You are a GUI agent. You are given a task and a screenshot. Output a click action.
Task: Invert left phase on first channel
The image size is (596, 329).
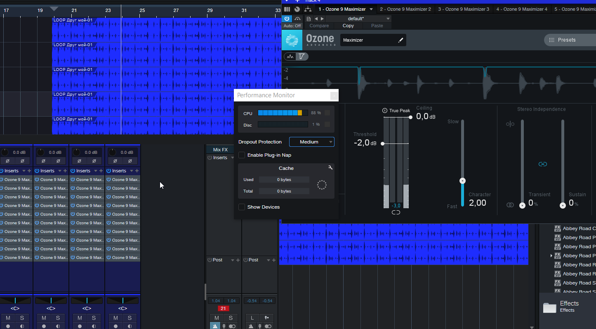pos(7,161)
